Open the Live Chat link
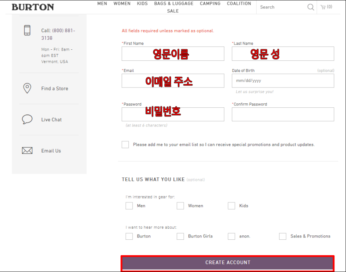The height and width of the screenshot is (272, 346). point(51,120)
